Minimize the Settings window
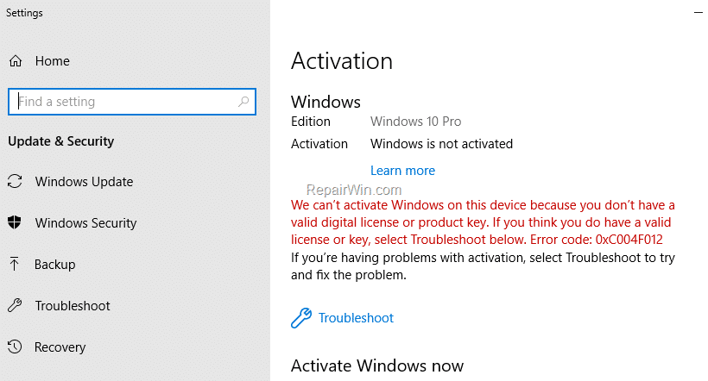This screenshot has width=708, height=381. coord(699,13)
